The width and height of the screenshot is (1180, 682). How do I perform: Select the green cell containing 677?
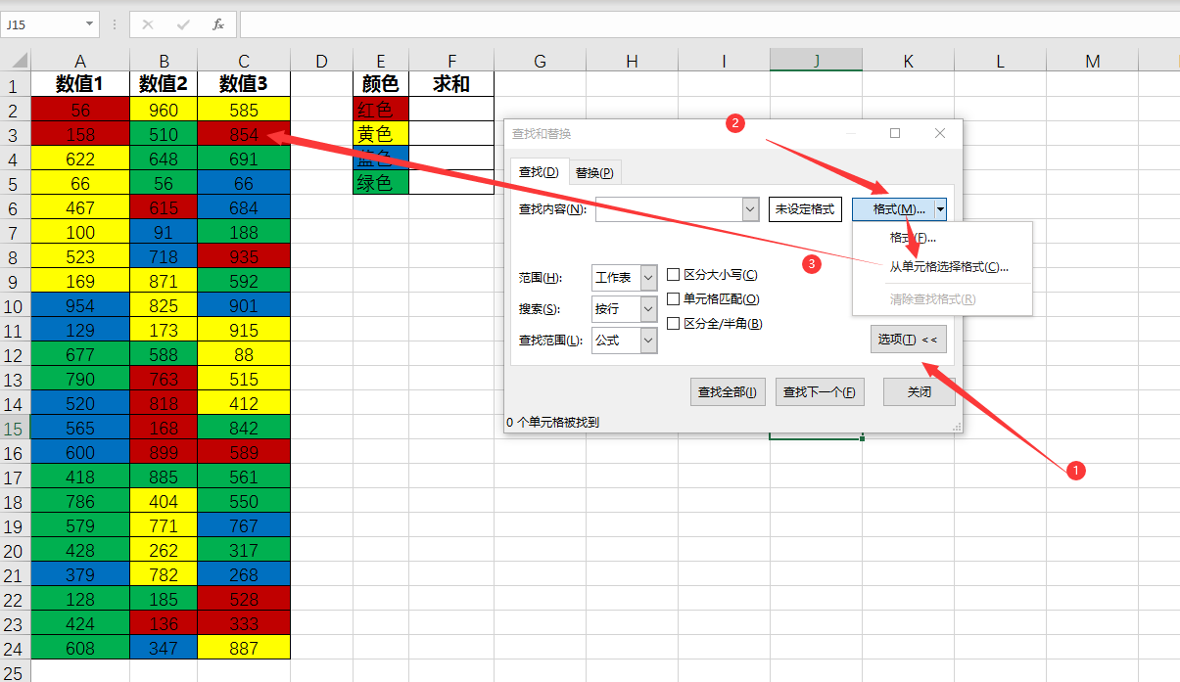[x=80, y=354]
